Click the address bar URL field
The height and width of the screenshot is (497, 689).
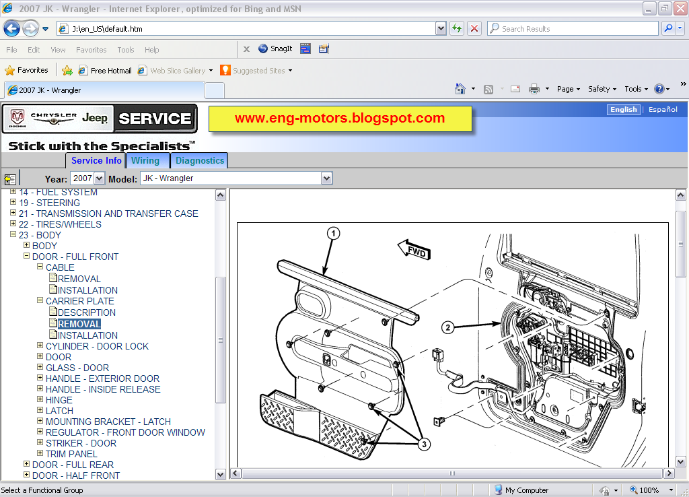click(248, 28)
